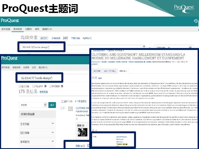Click the 0 个所选条目 link
Image resolution: width=199 pixels, height=149 pixels.
(81, 101)
